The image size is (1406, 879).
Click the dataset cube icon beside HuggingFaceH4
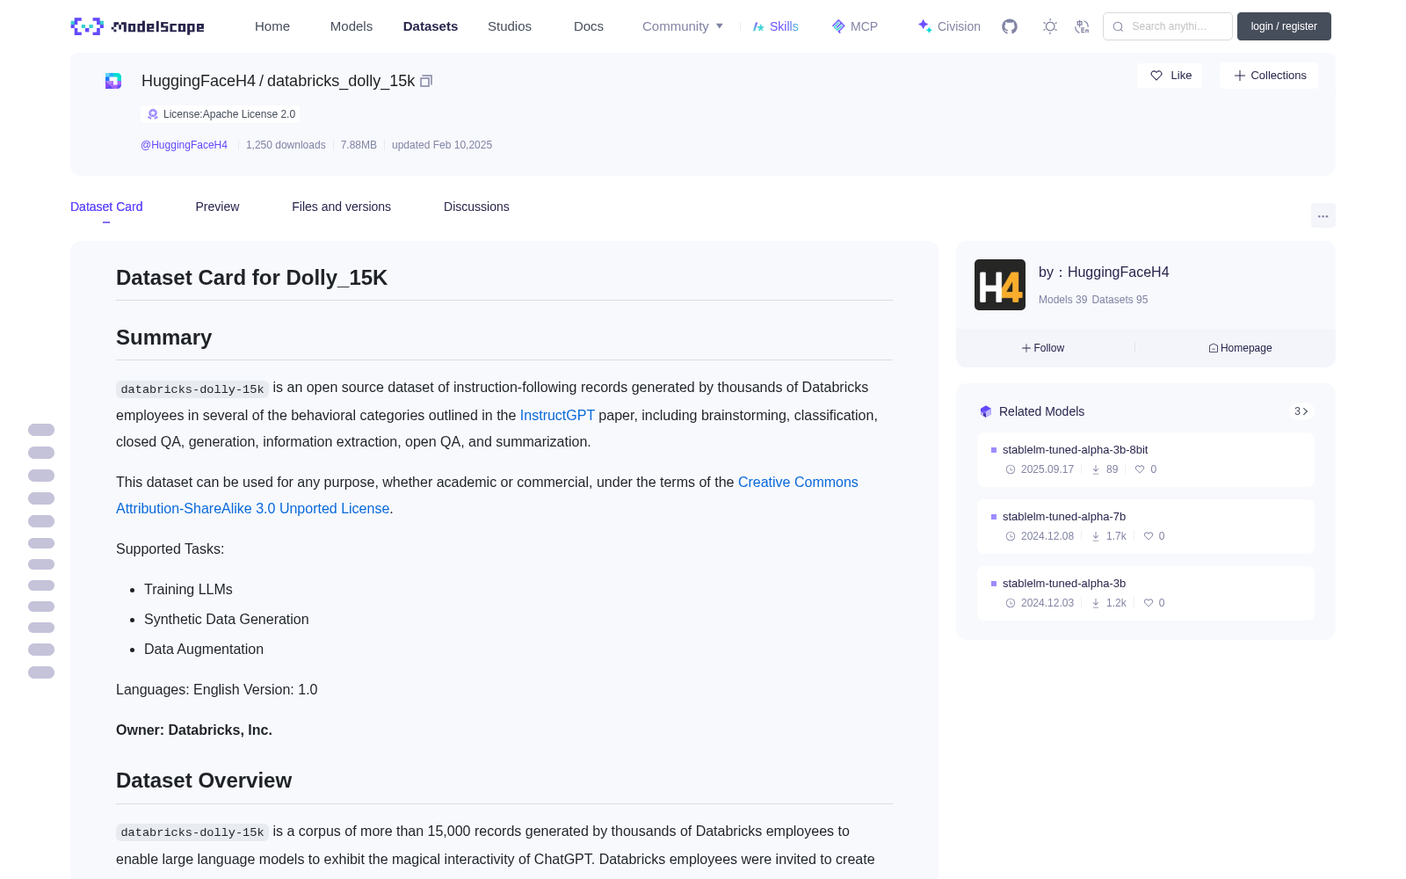click(x=113, y=81)
